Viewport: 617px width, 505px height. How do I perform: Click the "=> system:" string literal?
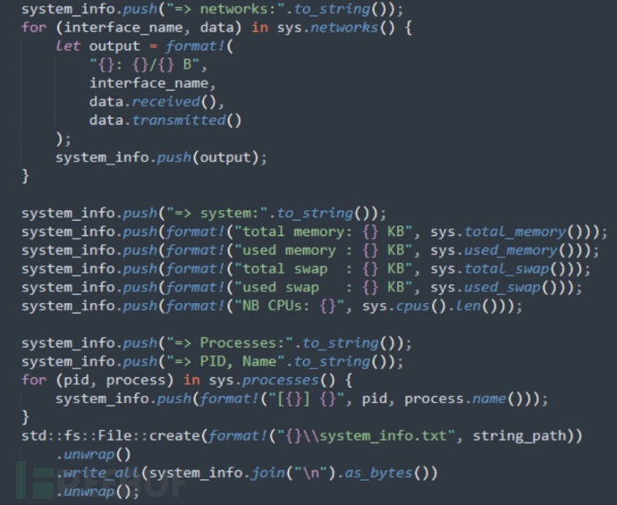[x=216, y=213]
